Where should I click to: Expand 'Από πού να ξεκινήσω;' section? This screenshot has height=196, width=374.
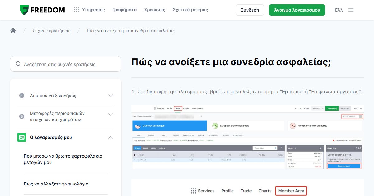[65, 96]
